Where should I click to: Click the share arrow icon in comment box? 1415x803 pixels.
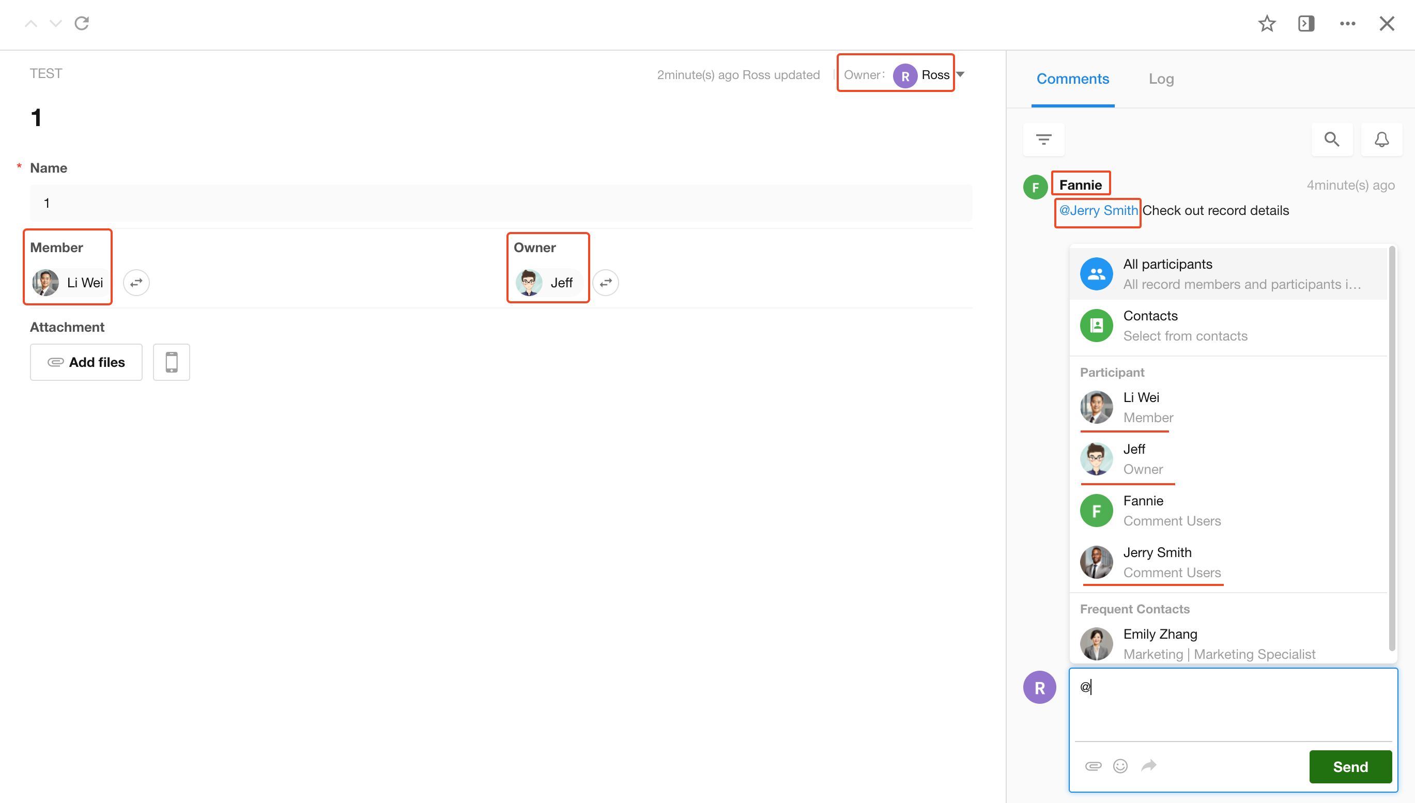(1149, 765)
